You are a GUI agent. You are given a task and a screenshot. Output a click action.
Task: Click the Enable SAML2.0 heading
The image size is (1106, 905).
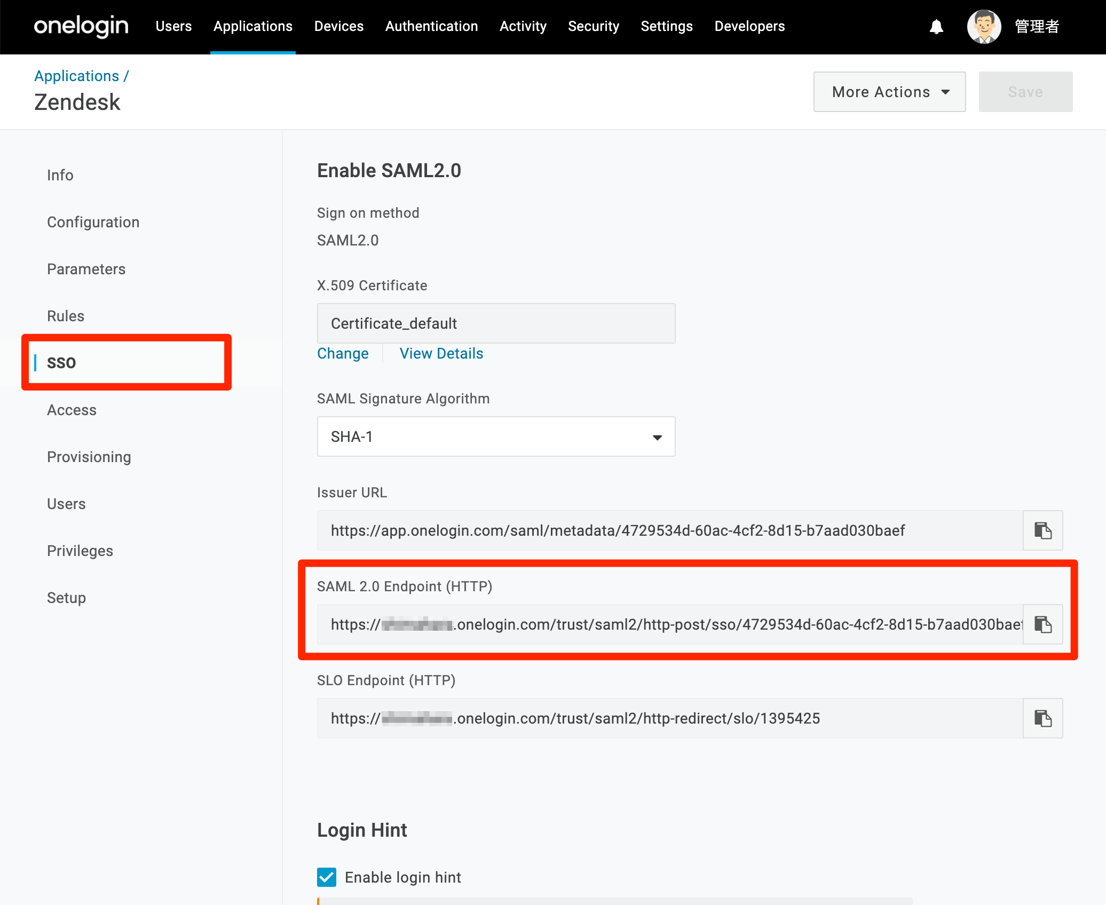[389, 171]
